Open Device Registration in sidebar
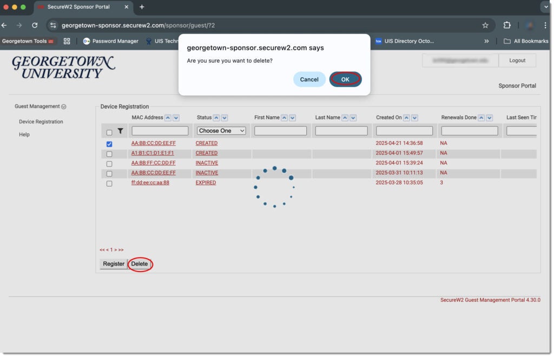This screenshot has width=554, height=357. pyautogui.click(x=41, y=122)
